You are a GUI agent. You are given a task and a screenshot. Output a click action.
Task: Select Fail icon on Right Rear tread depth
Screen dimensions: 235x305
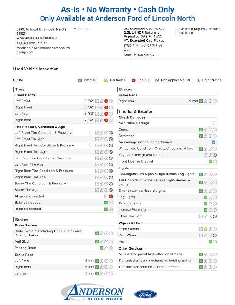click(x=106, y=120)
